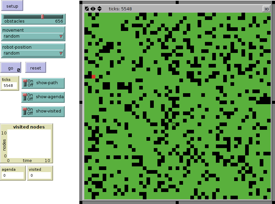The width and height of the screenshot is (275, 204).
Task: Open the robot-position dropdown
Action: click(x=33, y=53)
